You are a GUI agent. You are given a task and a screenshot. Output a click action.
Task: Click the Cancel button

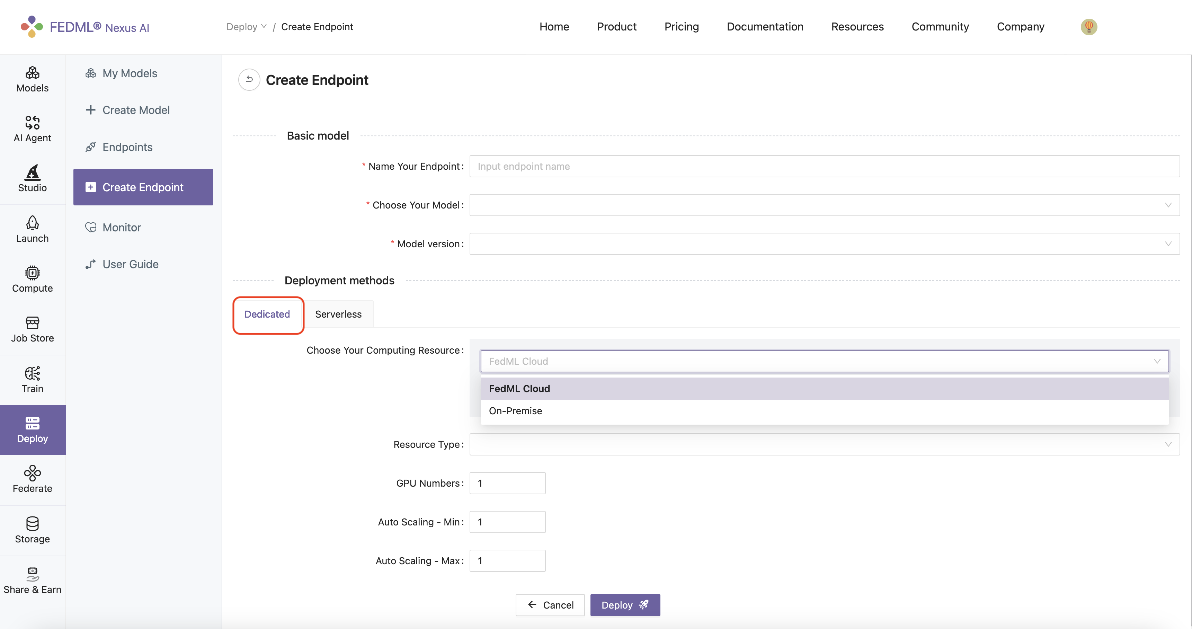pos(550,605)
